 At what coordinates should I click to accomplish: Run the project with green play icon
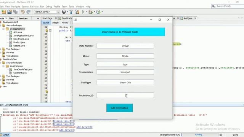point(83,12)
